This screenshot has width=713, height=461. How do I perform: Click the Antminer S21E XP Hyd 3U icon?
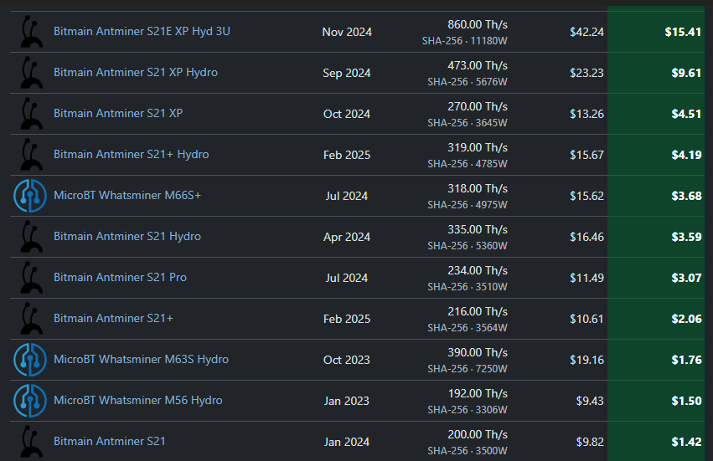31,32
